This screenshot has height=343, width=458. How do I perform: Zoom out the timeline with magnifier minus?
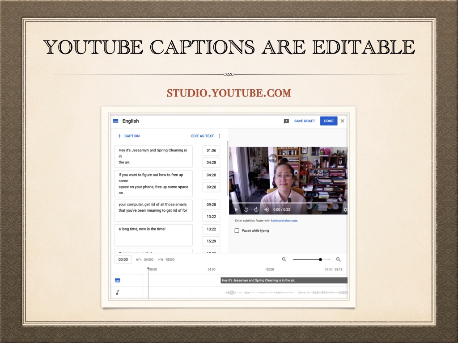(x=284, y=259)
